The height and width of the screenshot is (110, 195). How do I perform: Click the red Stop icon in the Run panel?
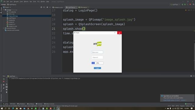4,82
